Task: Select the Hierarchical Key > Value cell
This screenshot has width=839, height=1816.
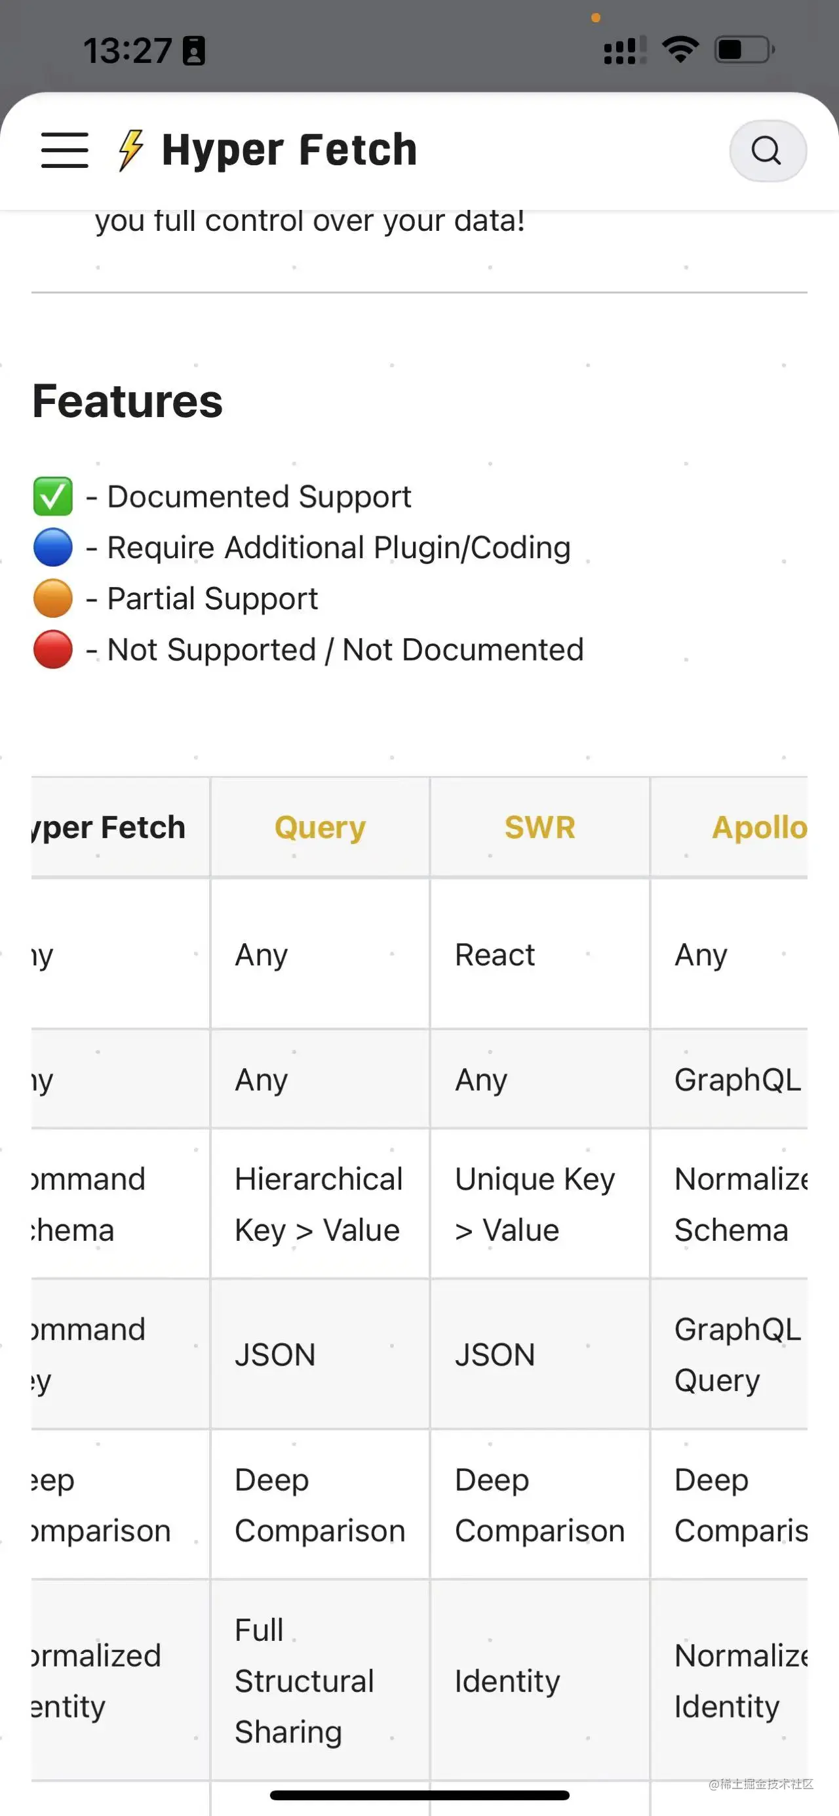Action: point(319,1204)
